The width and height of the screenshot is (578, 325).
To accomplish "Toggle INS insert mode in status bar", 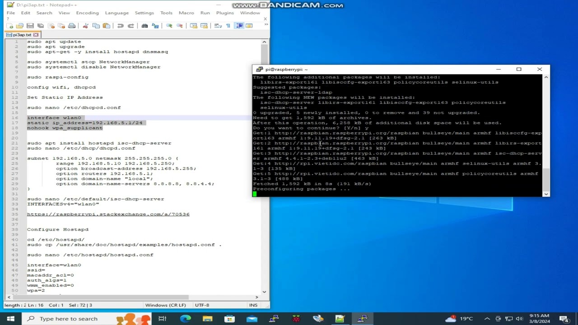I will 253,305.
